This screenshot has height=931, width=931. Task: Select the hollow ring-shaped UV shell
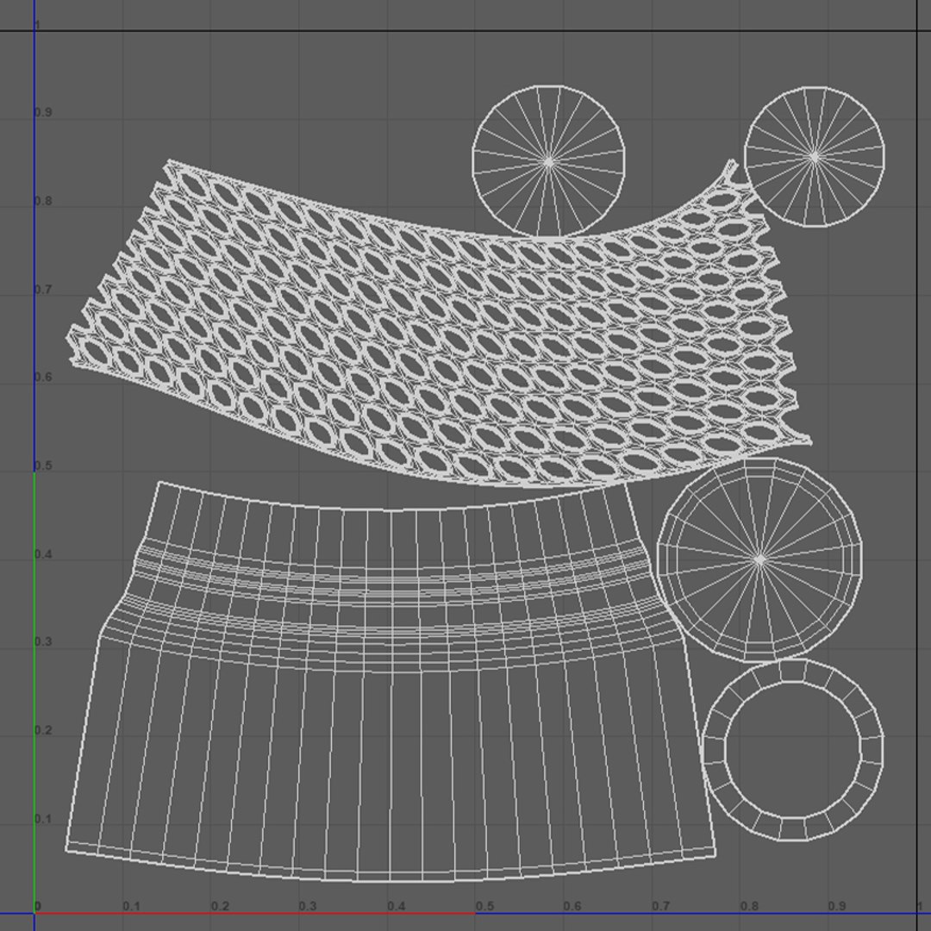pyautogui.click(x=793, y=751)
